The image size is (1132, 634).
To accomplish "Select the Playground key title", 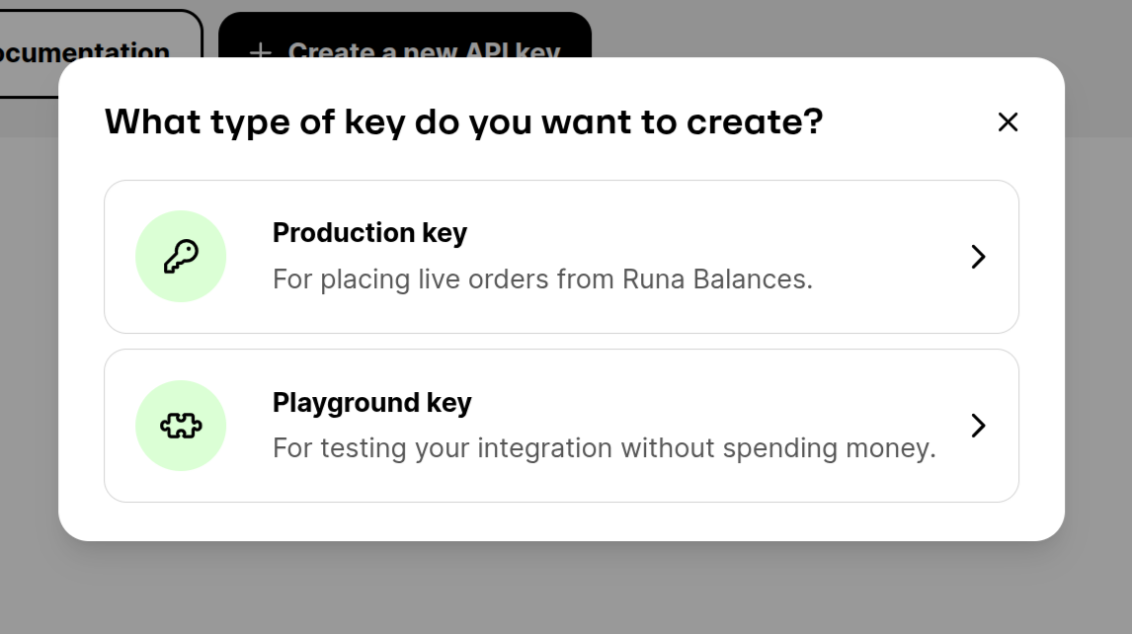I will coord(371,403).
